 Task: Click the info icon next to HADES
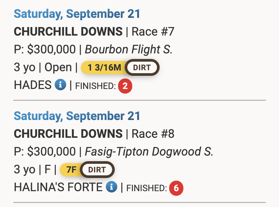(x=60, y=85)
